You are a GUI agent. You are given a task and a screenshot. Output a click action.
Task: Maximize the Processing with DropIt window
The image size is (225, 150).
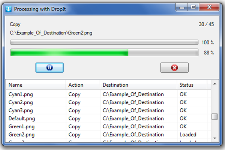pos(193,7)
